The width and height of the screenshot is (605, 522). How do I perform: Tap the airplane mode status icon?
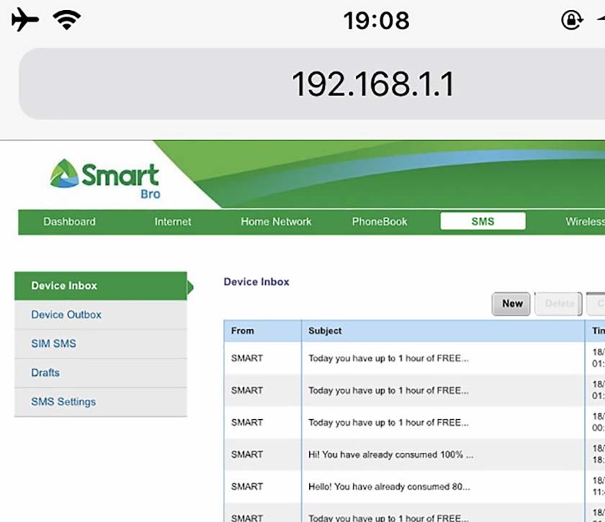[x=25, y=19]
